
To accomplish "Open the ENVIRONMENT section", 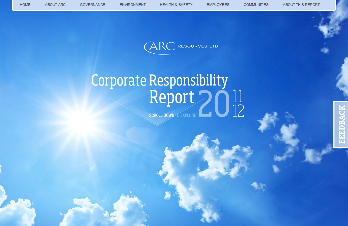I will (x=133, y=5).
